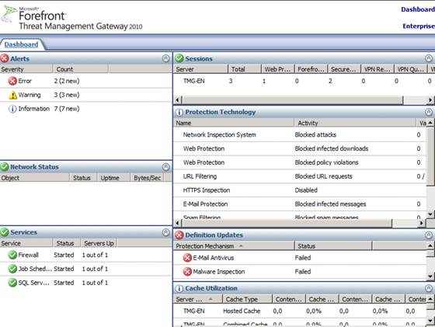Image resolution: width=435 pixels, height=327 pixels.
Task: Click Sessions horizontal scrollbar right arrow
Action: pos(430,100)
